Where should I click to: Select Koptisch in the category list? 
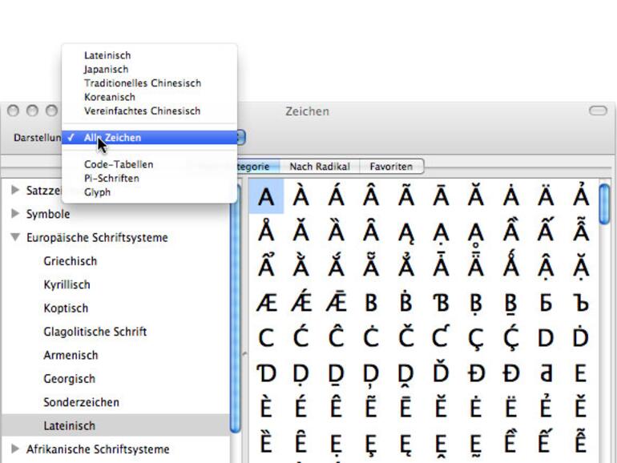[x=66, y=308]
